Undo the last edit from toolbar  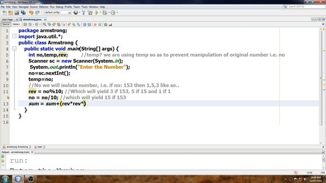[31, 13]
